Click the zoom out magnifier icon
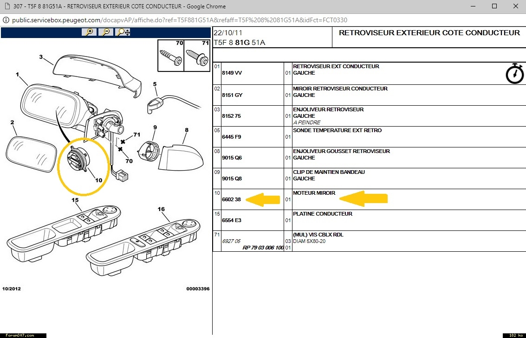Viewport: 526px width, 338px height. point(106,32)
